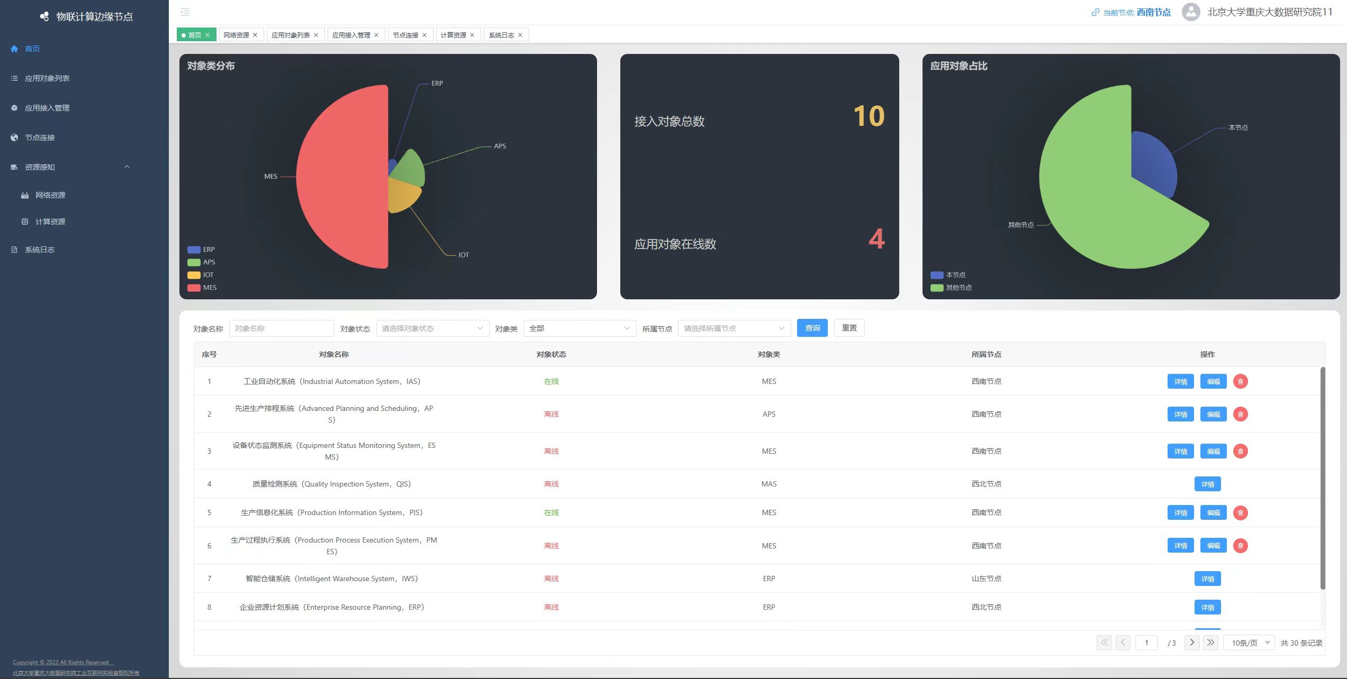Image resolution: width=1347 pixels, height=679 pixels.
Task: Click the sidebar collapse icon at top
Action: (x=185, y=12)
